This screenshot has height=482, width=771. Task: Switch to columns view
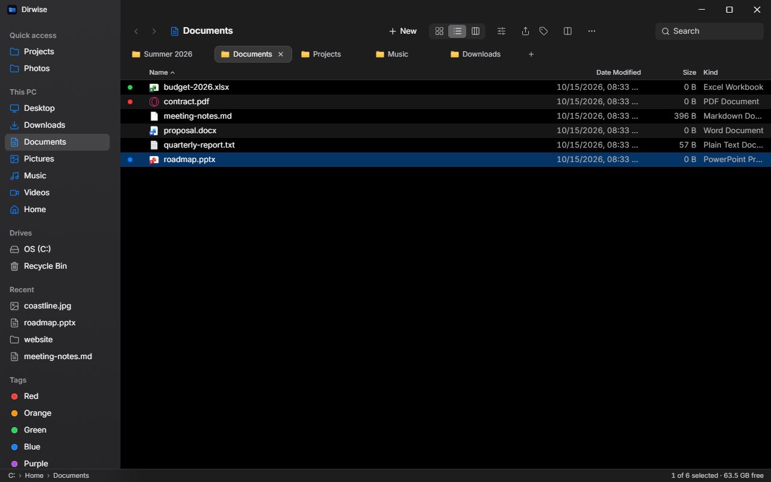pos(475,31)
